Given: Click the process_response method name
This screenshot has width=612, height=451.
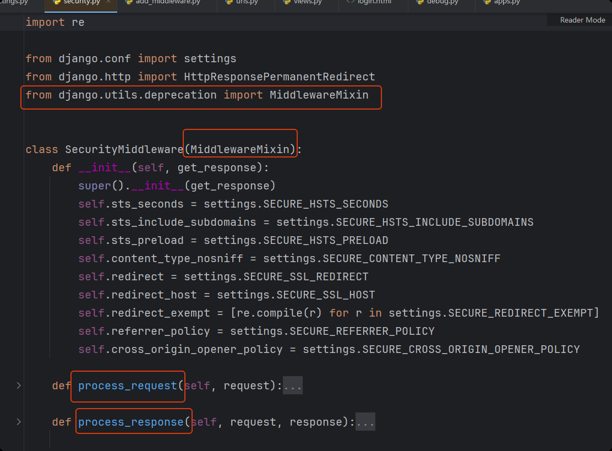Looking at the screenshot, I should tap(131, 422).
